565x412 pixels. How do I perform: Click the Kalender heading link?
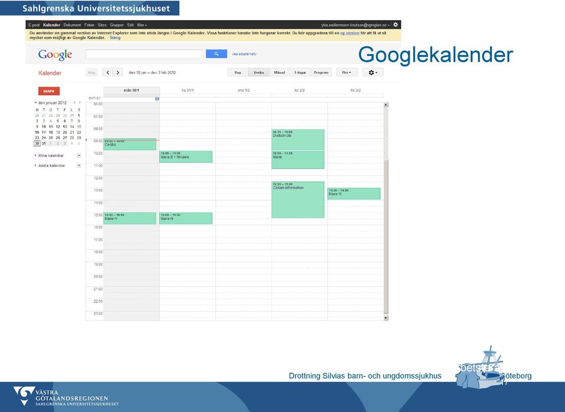(49, 73)
